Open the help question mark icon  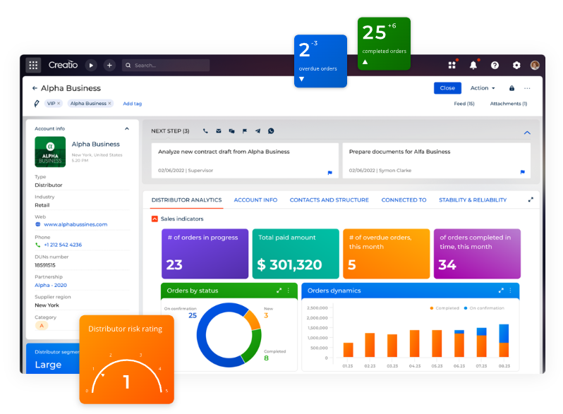pyautogui.click(x=495, y=66)
